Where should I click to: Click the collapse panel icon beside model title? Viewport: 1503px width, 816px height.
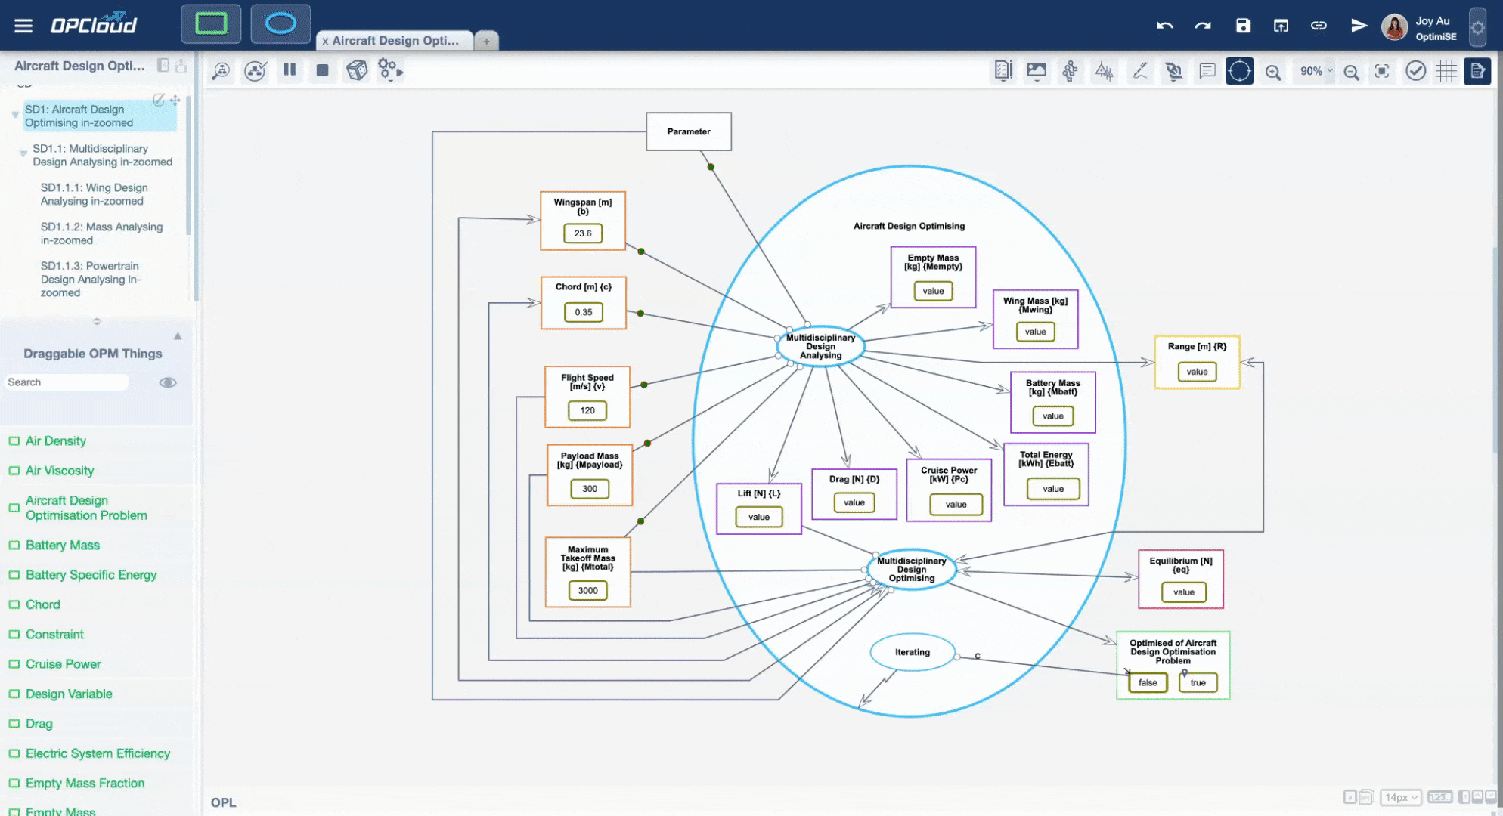[163, 65]
